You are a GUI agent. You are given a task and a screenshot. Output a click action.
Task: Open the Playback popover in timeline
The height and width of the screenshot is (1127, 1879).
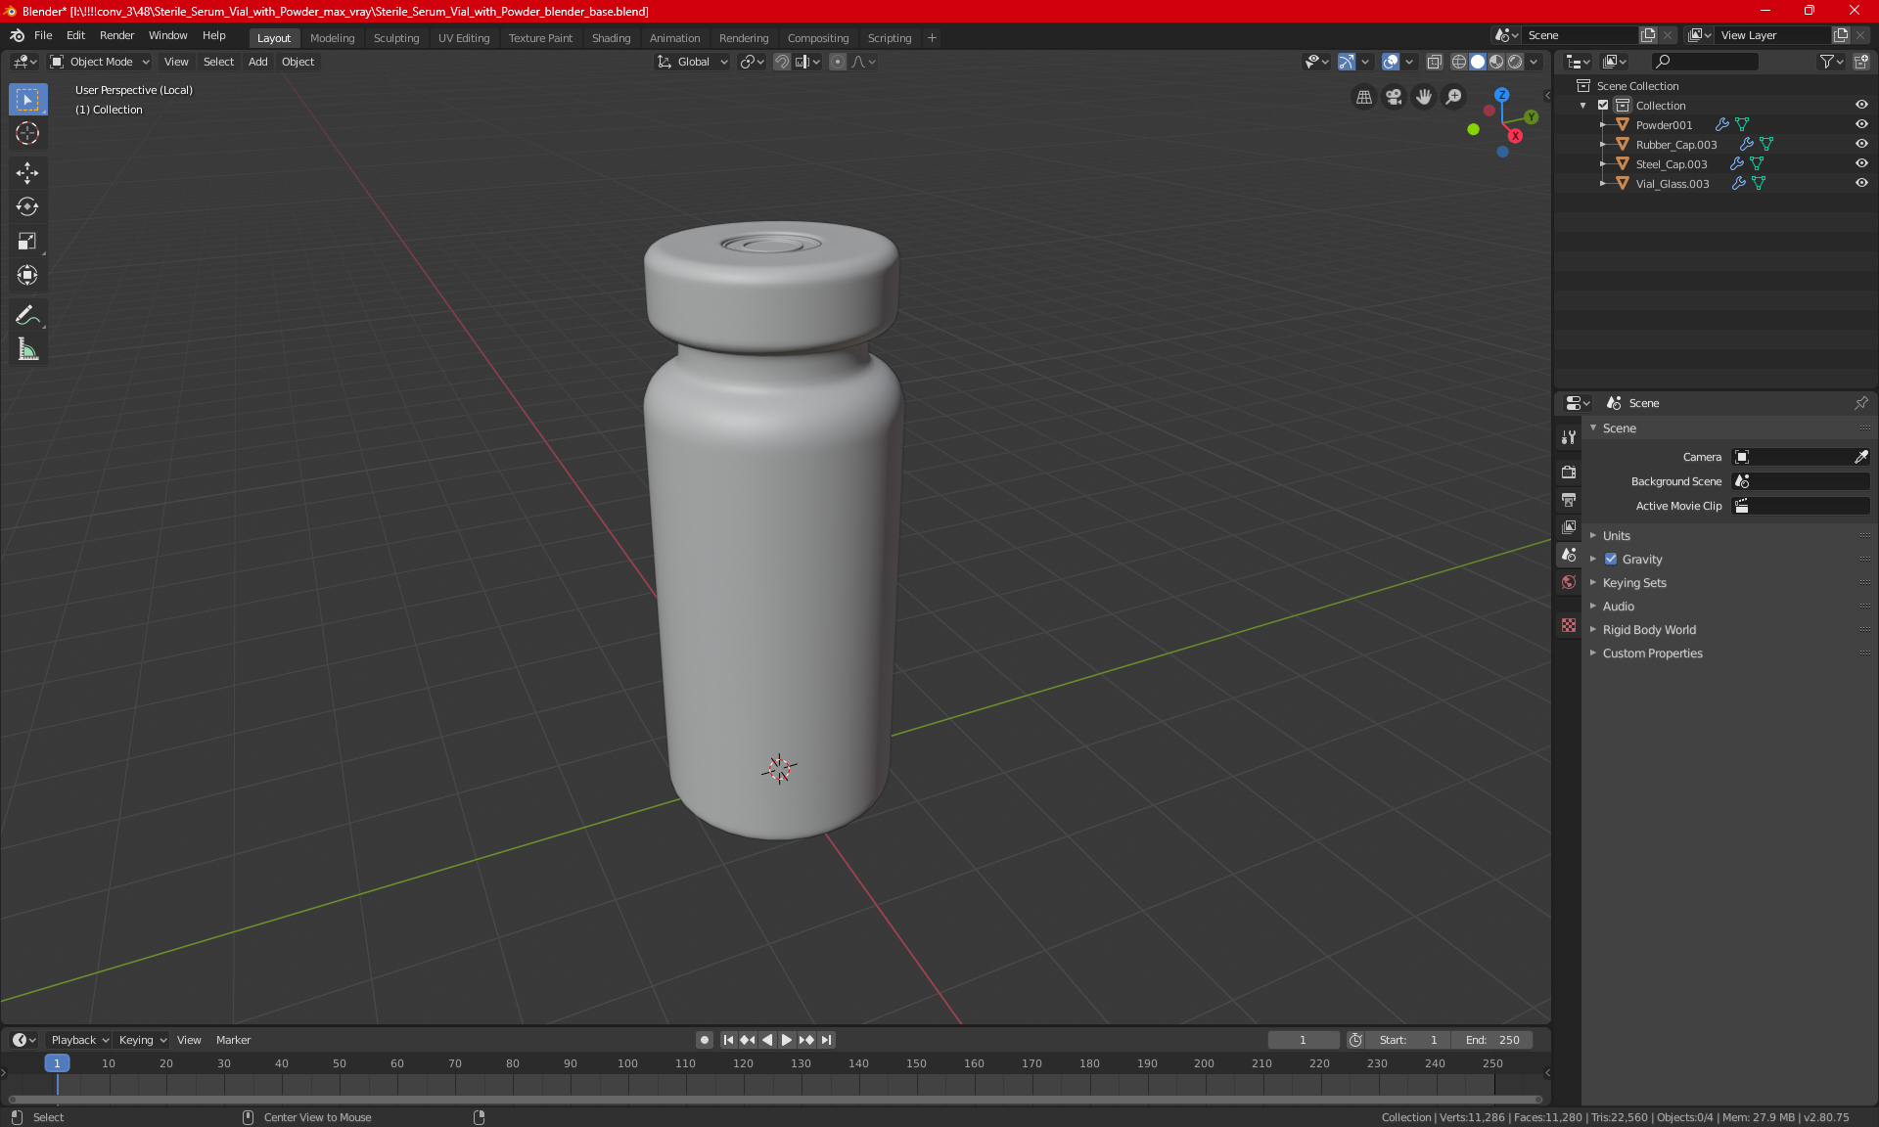coord(79,1040)
